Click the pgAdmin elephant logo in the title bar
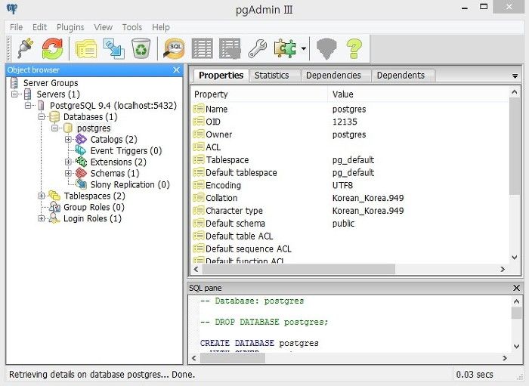Screen dimensions: 529x386 point(12,9)
